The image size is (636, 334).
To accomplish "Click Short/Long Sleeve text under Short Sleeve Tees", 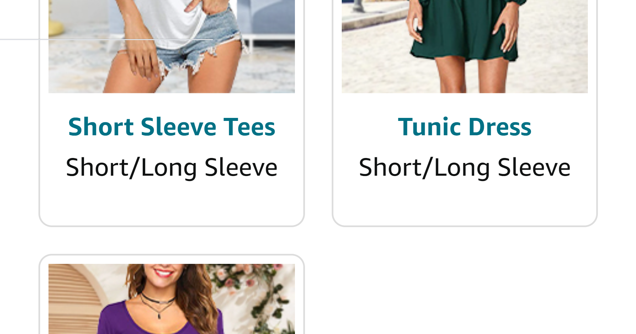I will [x=172, y=167].
